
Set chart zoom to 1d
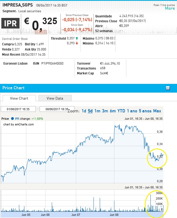click(84, 111)
